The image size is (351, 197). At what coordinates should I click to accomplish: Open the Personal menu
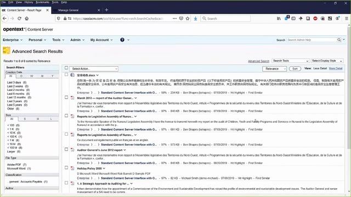click(x=37, y=40)
